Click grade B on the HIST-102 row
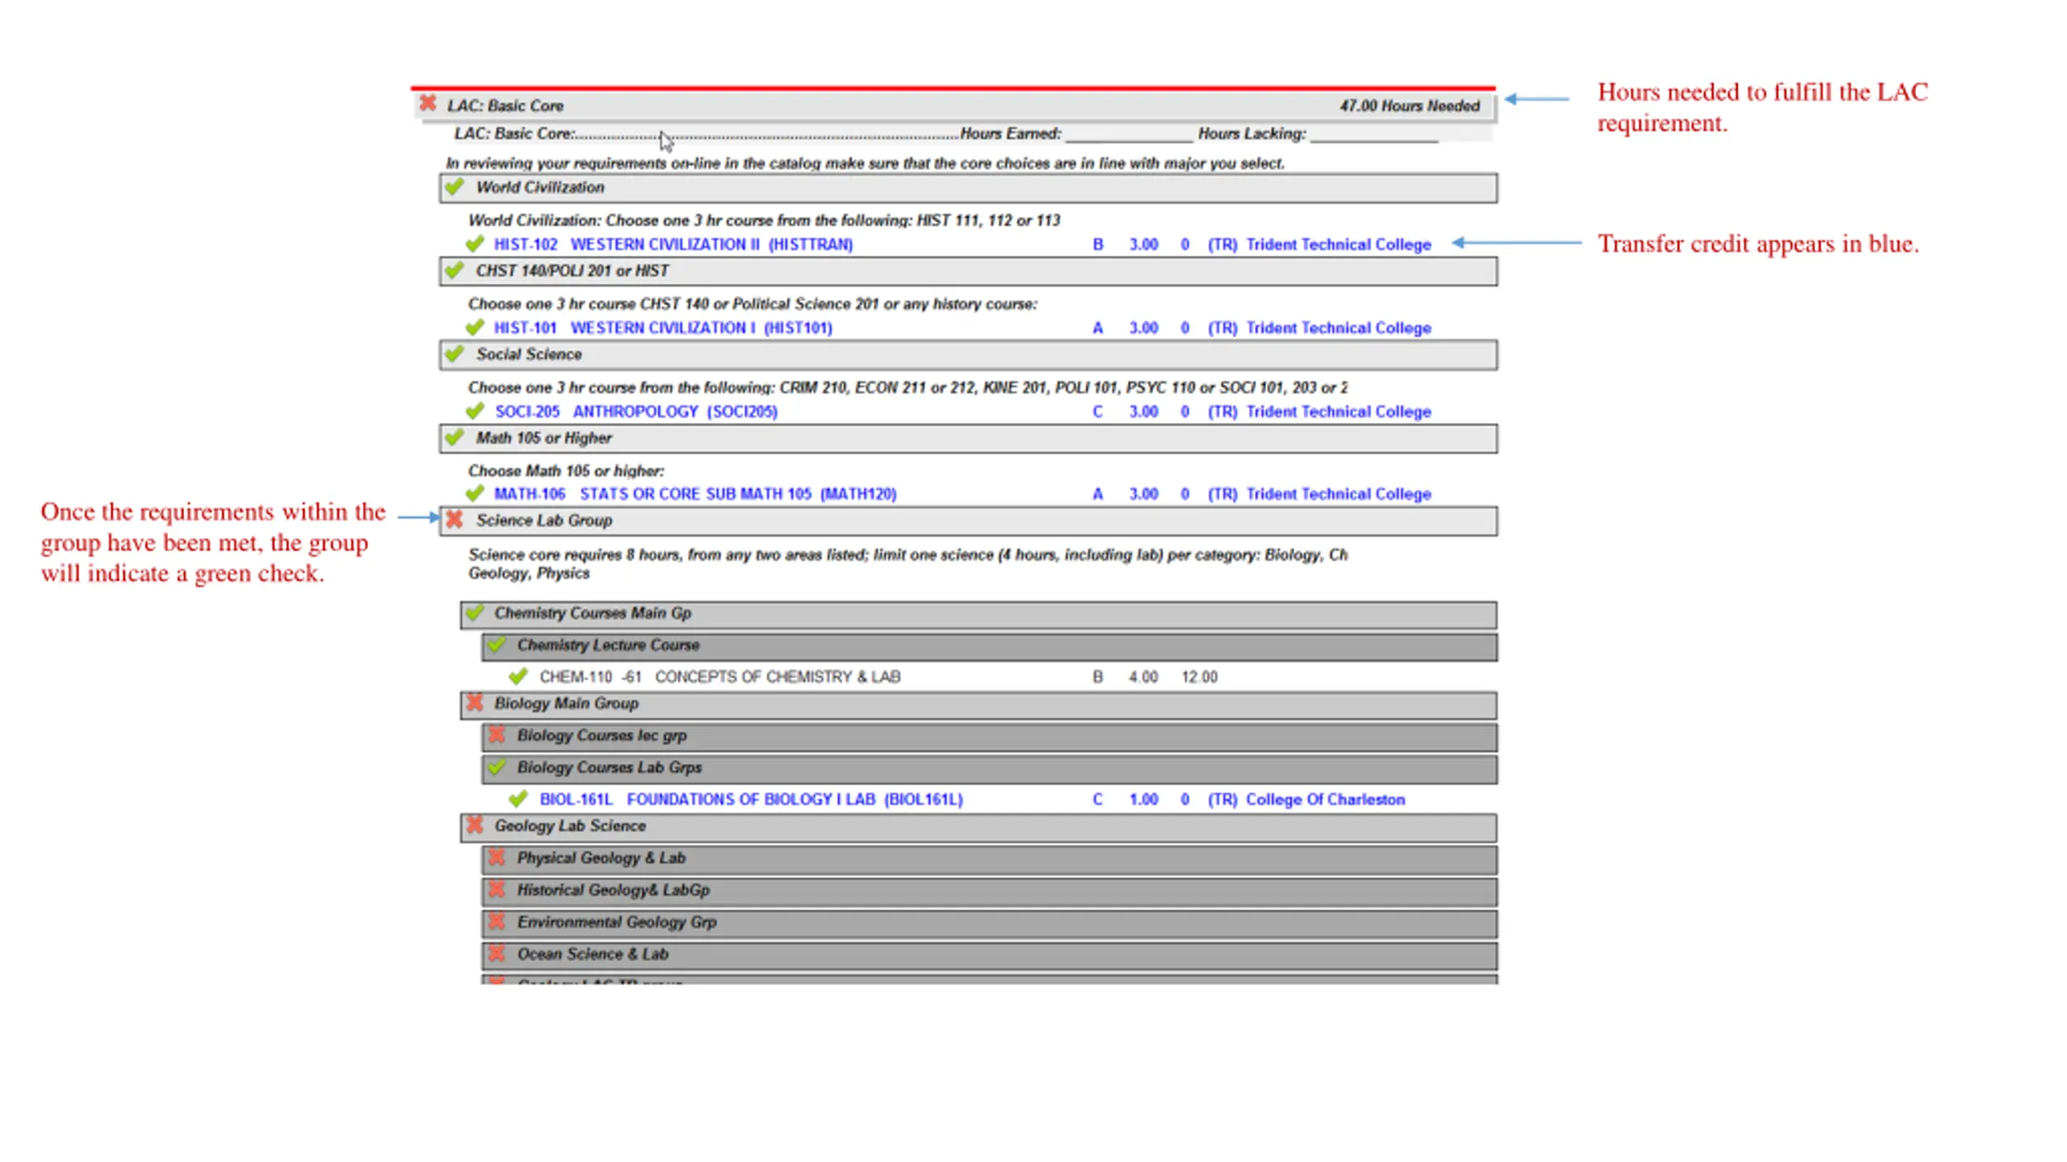Viewport: 2067px width, 1162px height. 1098,245
